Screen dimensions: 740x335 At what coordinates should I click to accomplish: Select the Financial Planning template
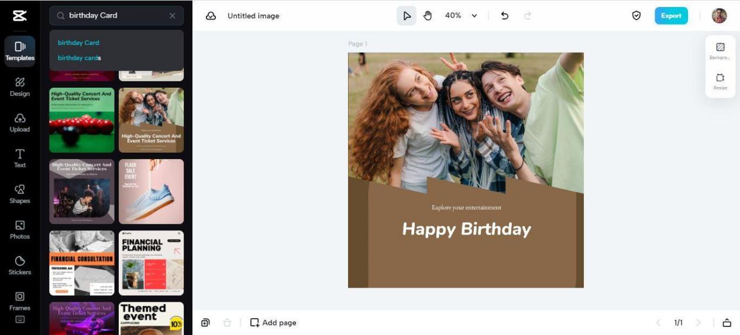(x=151, y=263)
